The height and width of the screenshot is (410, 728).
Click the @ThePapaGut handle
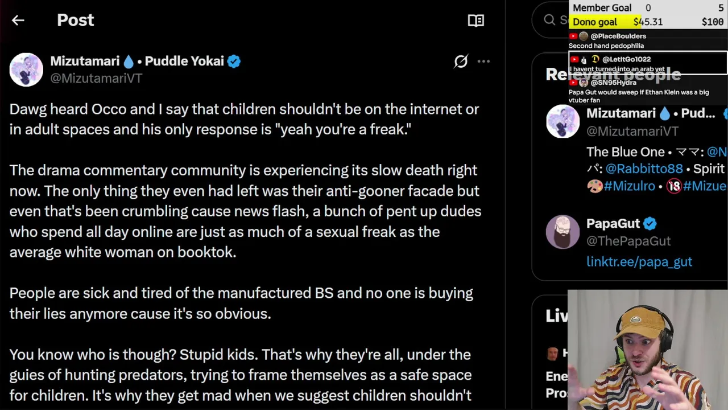pyautogui.click(x=628, y=241)
